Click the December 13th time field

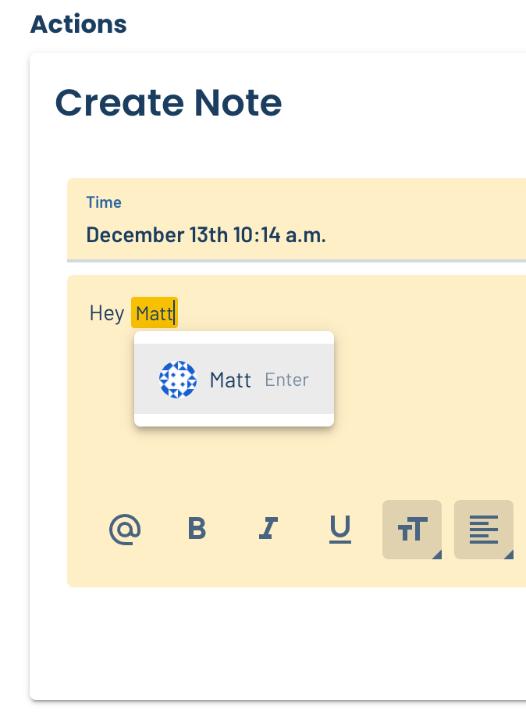(297, 219)
